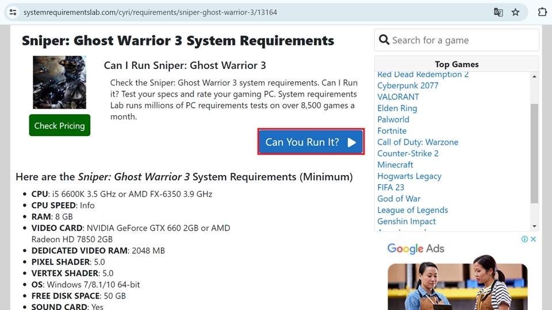Click the Top Games scrollbar thumb
Image resolution: width=552 pixels, height=310 pixels.
534,154
